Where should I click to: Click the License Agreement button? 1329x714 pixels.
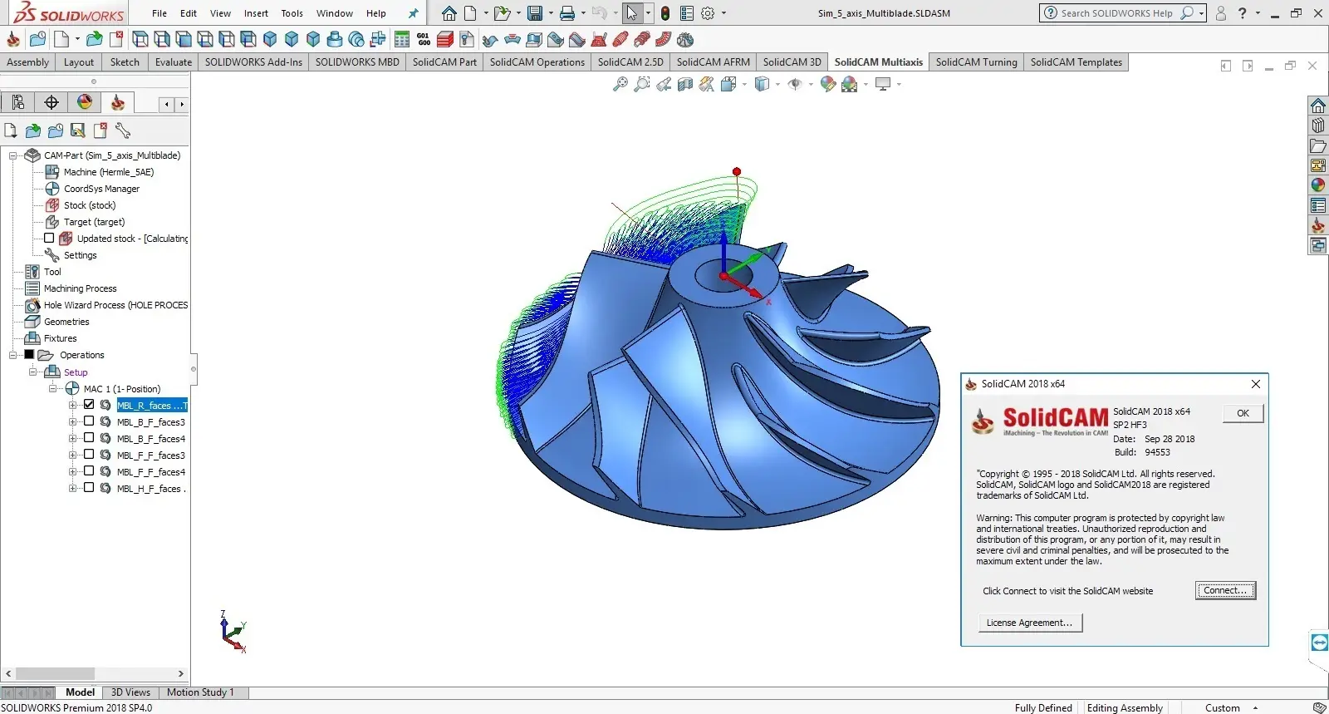point(1029,623)
